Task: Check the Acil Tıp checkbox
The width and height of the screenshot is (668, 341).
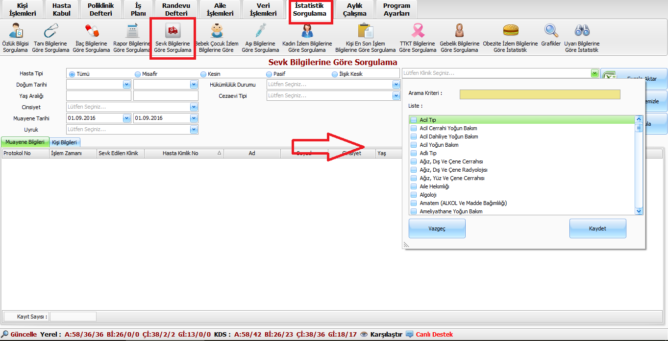Action: click(x=414, y=120)
